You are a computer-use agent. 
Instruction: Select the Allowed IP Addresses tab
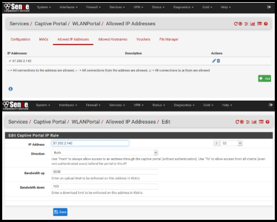[73, 40]
